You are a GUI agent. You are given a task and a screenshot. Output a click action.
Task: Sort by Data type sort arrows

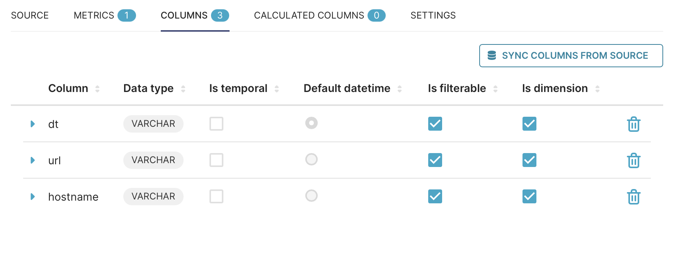tap(183, 89)
